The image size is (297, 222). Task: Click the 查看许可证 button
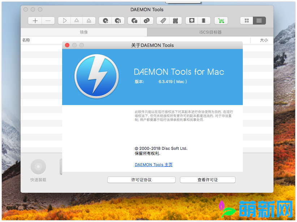(x=207, y=180)
